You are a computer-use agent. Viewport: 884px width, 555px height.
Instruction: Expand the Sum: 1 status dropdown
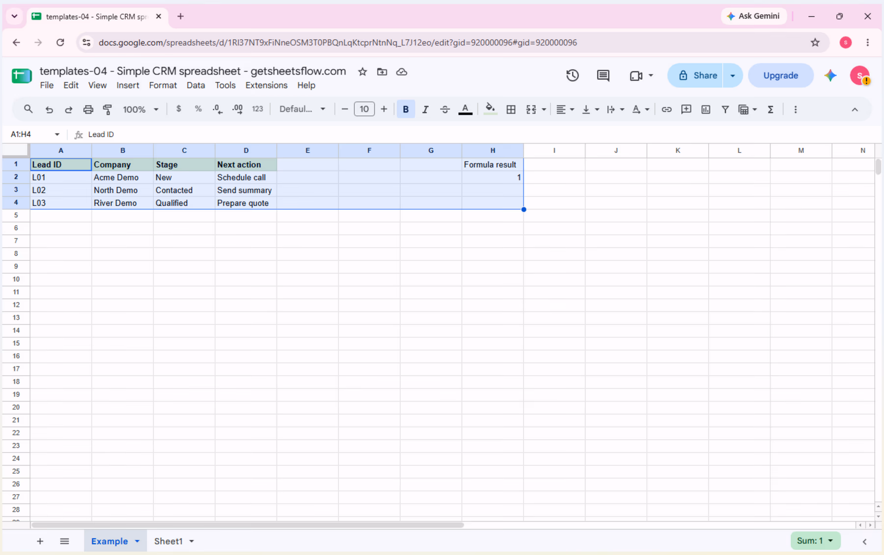pos(815,541)
